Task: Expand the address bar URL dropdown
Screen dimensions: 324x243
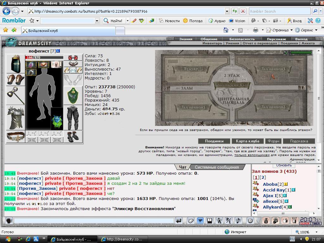Action: click(x=227, y=11)
